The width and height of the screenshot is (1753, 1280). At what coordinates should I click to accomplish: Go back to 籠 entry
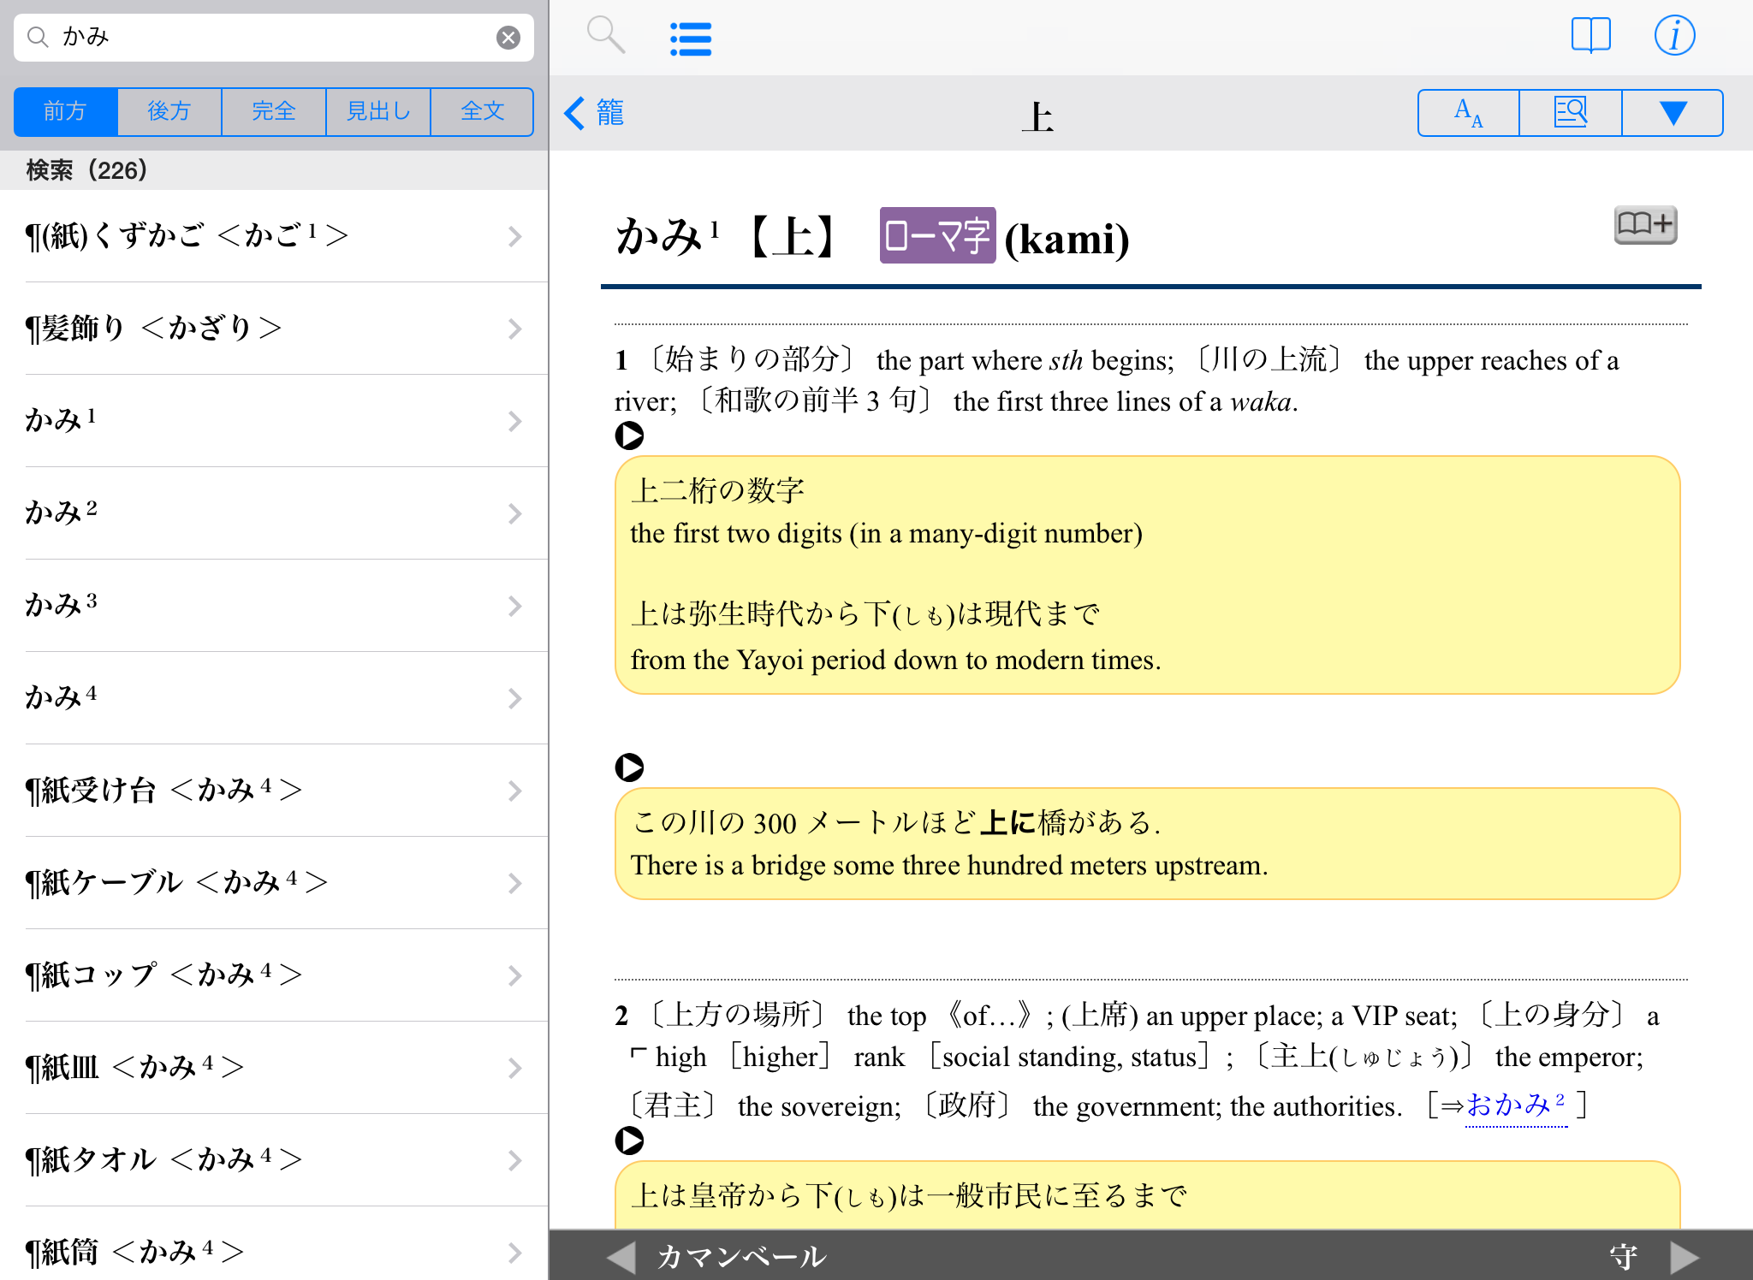595,113
